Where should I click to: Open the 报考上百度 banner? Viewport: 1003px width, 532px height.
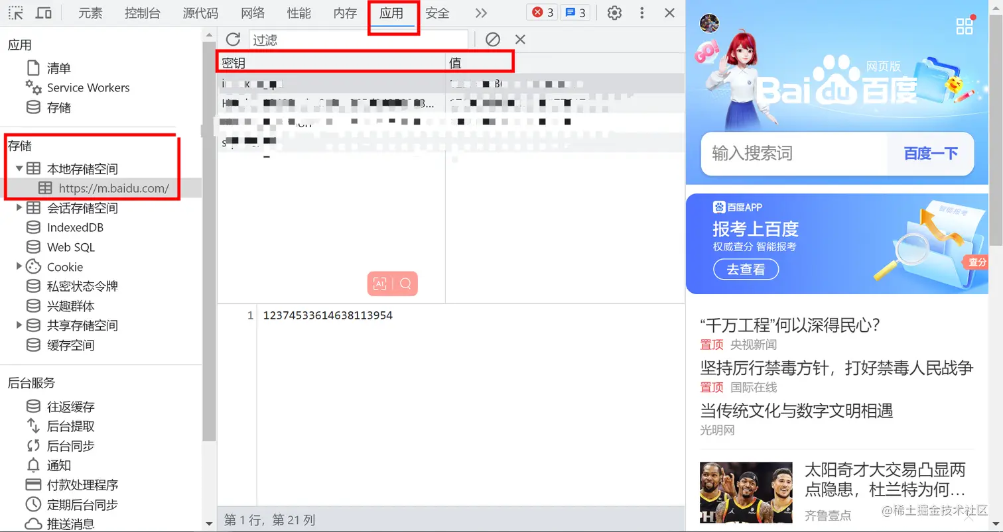837,244
